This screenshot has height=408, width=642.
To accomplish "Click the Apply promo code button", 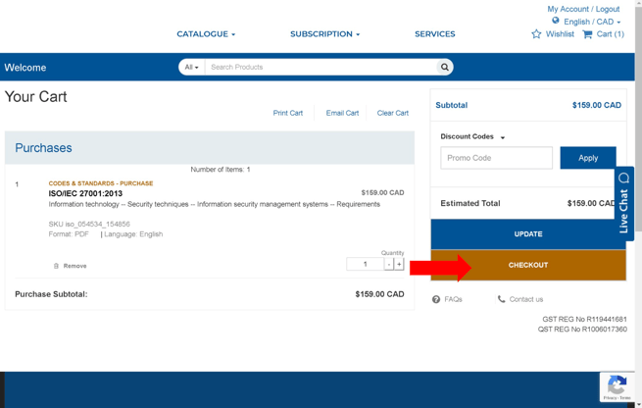I will pyautogui.click(x=588, y=158).
